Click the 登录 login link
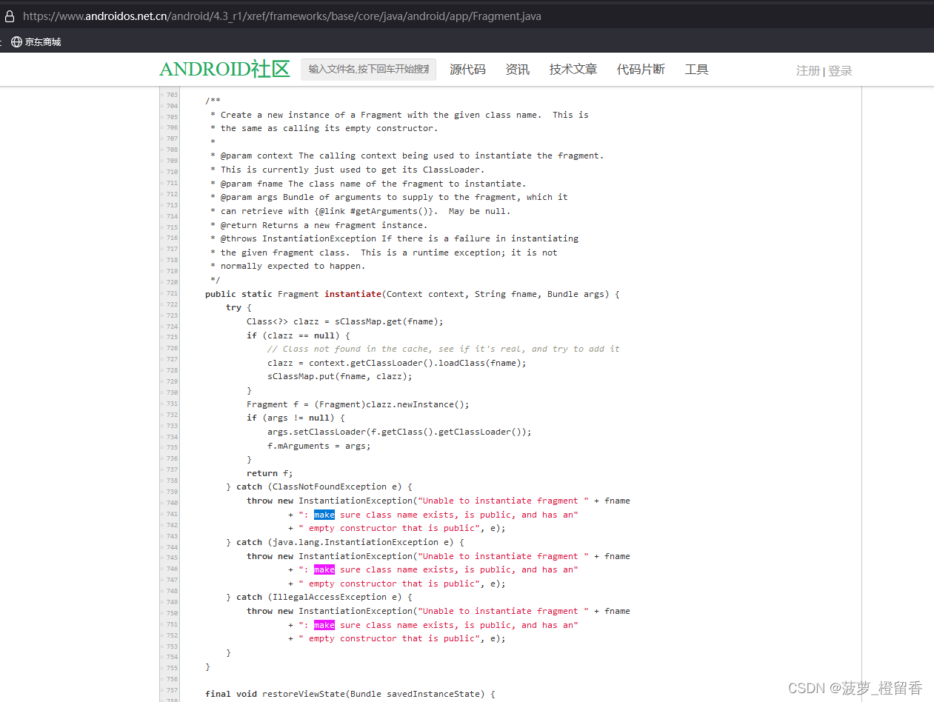 coord(840,70)
